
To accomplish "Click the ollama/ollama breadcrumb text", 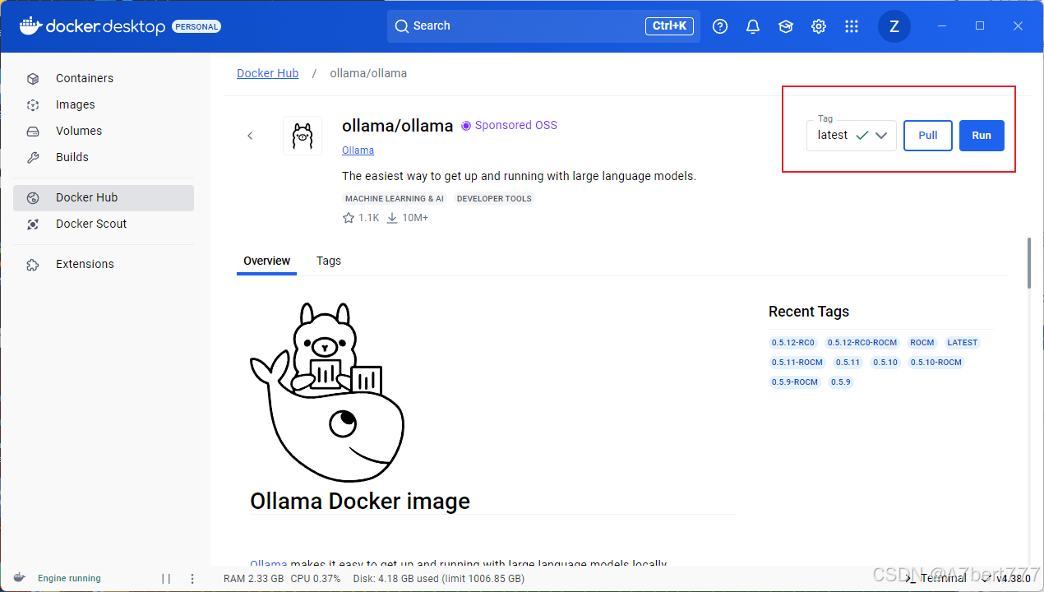I will point(368,73).
